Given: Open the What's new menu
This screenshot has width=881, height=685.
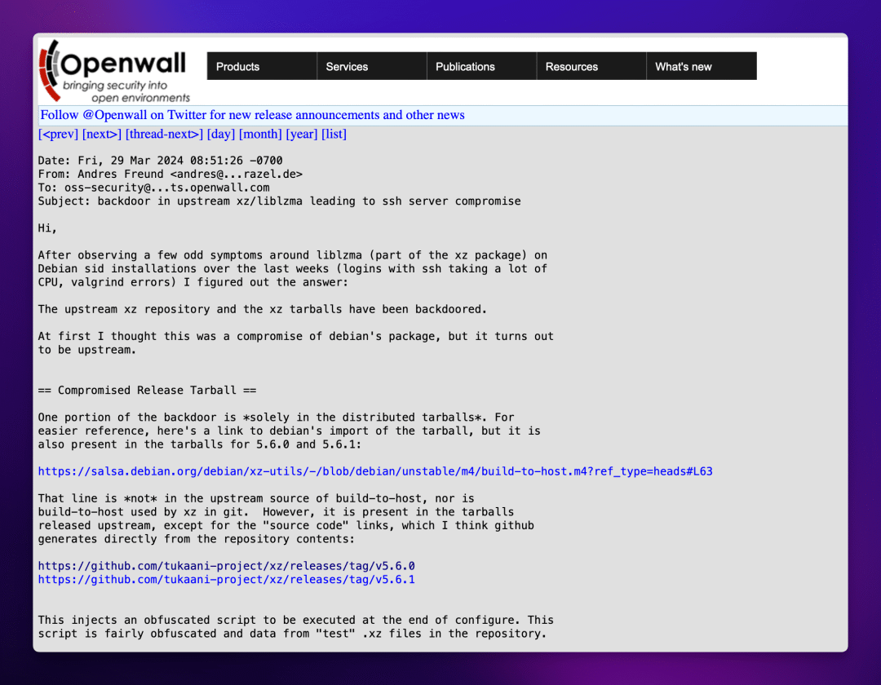Looking at the screenshot, I should [x=702, y=66].
